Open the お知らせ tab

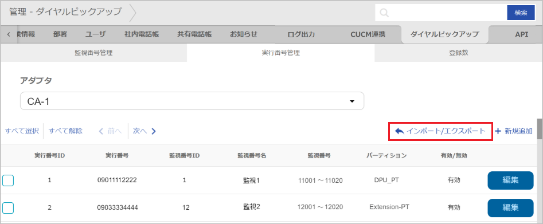pyautogui.click(x=244, y=34)
